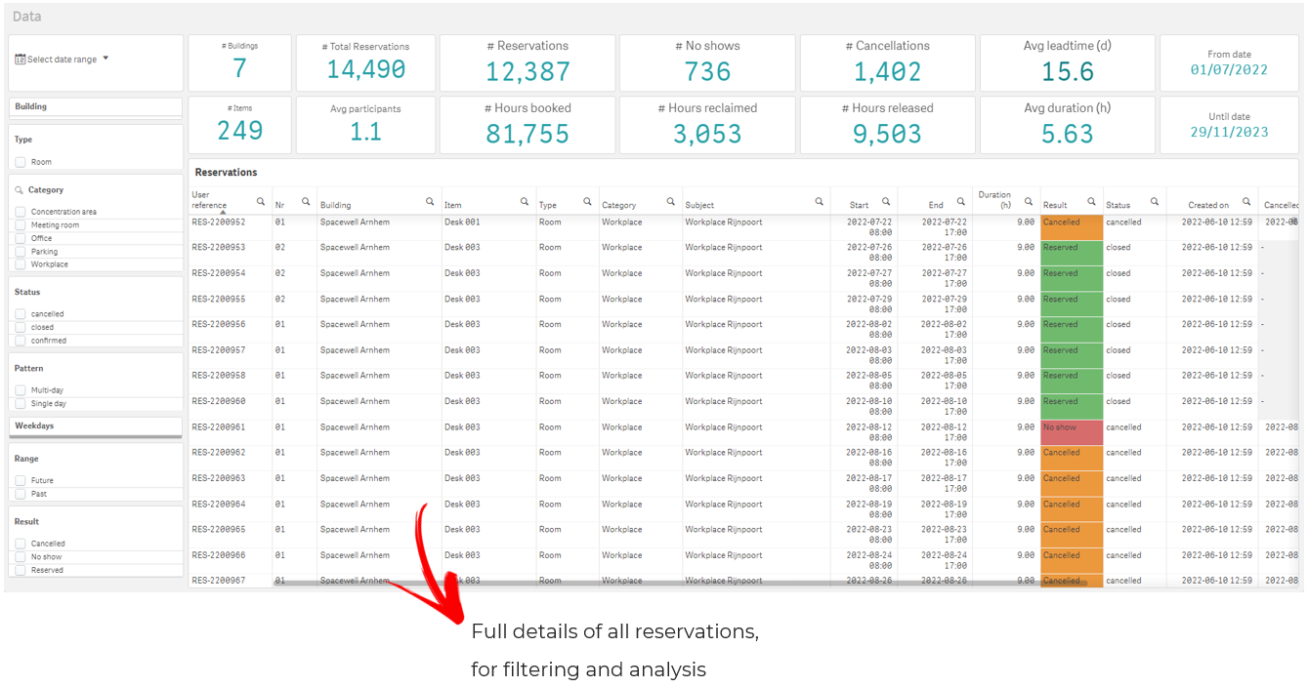This screenshot has height=688, width=1308.
Task: Expand the Weekdays filter pane
Action: click(96, 426)
